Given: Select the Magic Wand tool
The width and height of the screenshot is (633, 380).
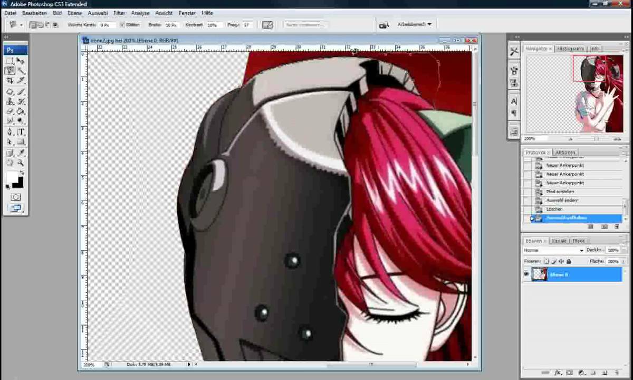Looking at the screenshot, I should (21, 70).
